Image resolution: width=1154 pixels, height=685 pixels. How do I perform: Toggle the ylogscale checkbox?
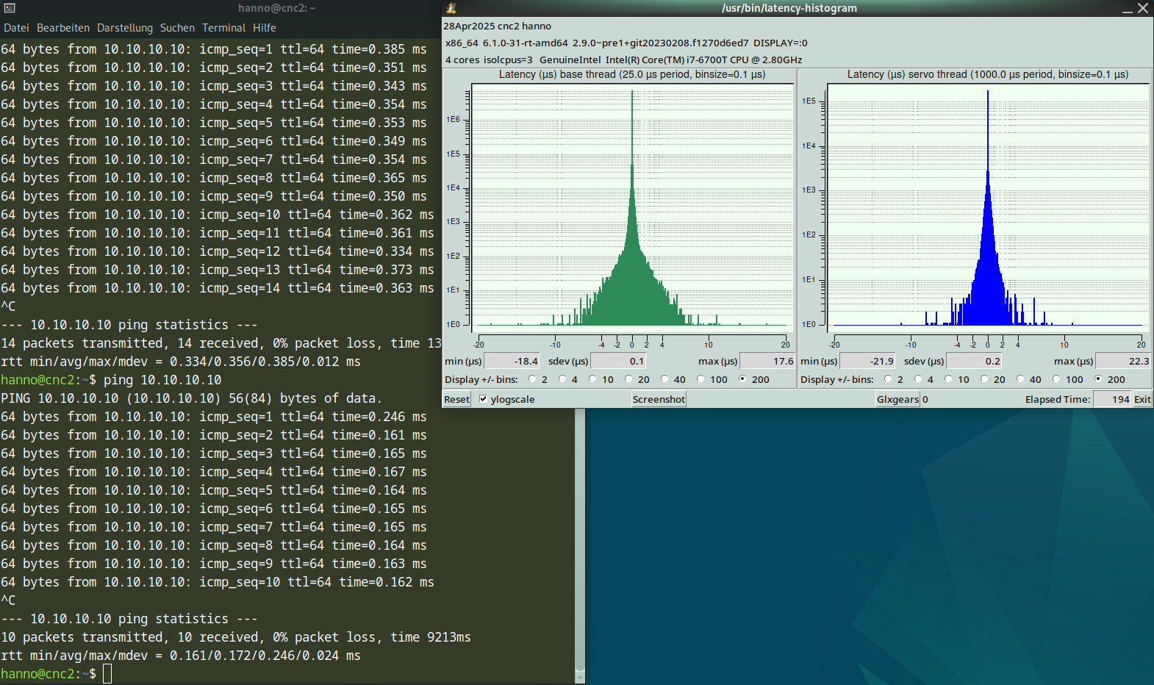tap(483, 399)
